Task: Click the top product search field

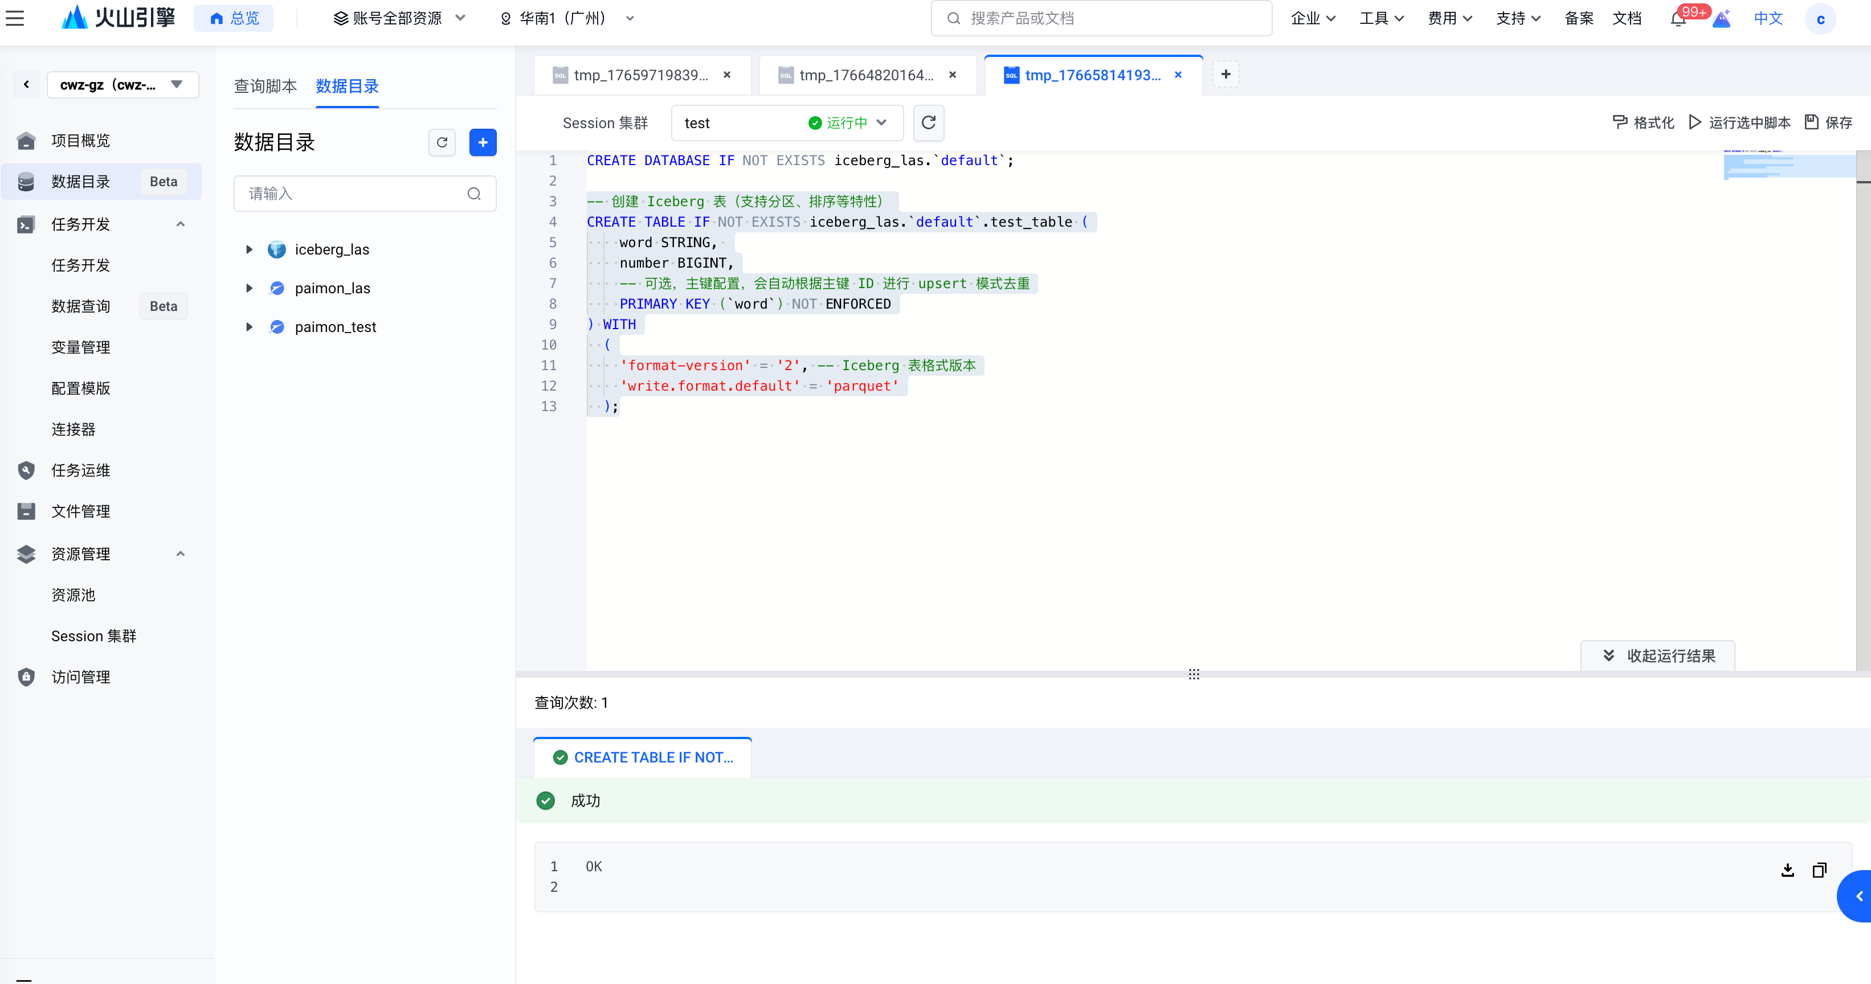Action: [1101, 19]
